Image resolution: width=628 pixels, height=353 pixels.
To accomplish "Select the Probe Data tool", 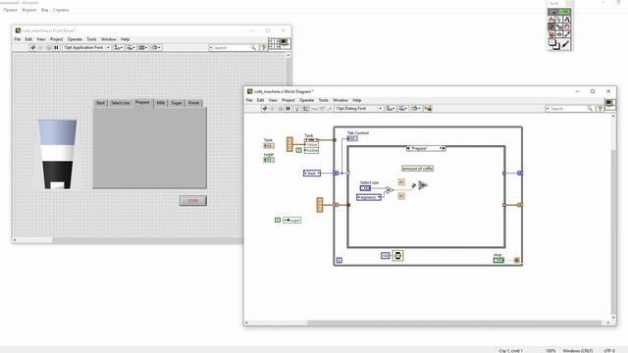I will point(559,34).
